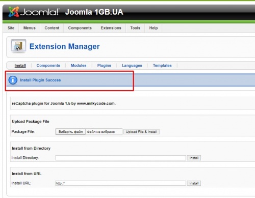Screen dimensions: 255x198
Task: Switch to the Components submenu tab
Action: (x=48, y=66)
